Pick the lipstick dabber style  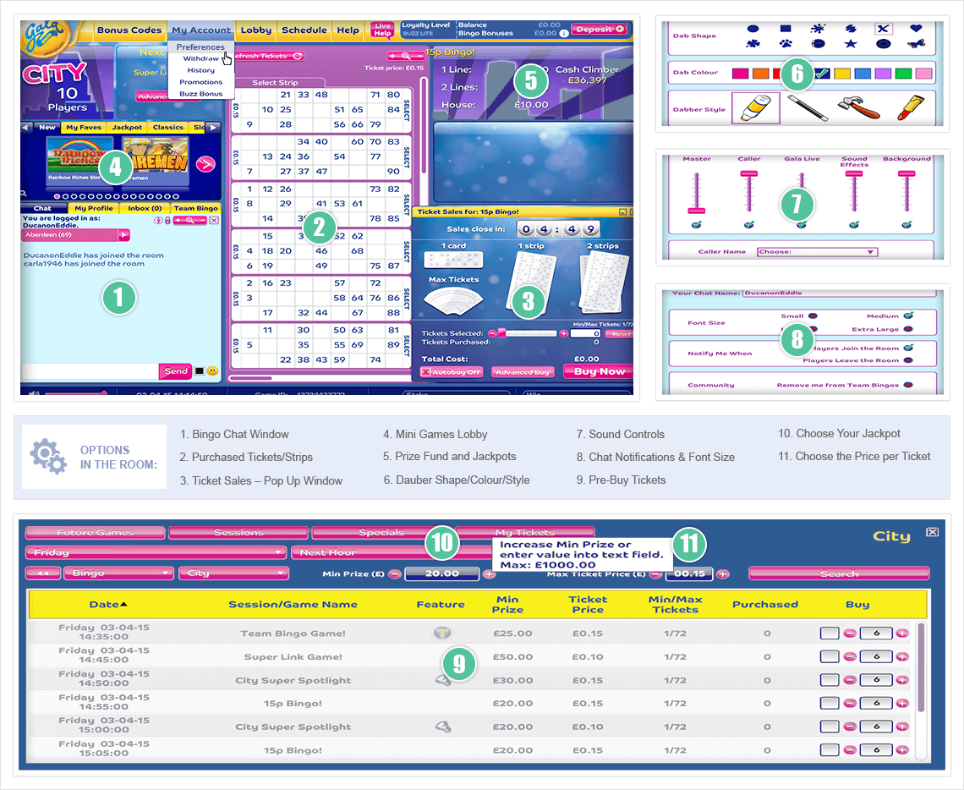(910, 107)
